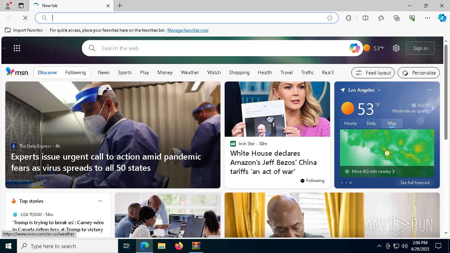Open the Watch menu item
The width and height of the screenshot is (450, 253).
click(214, 72)
